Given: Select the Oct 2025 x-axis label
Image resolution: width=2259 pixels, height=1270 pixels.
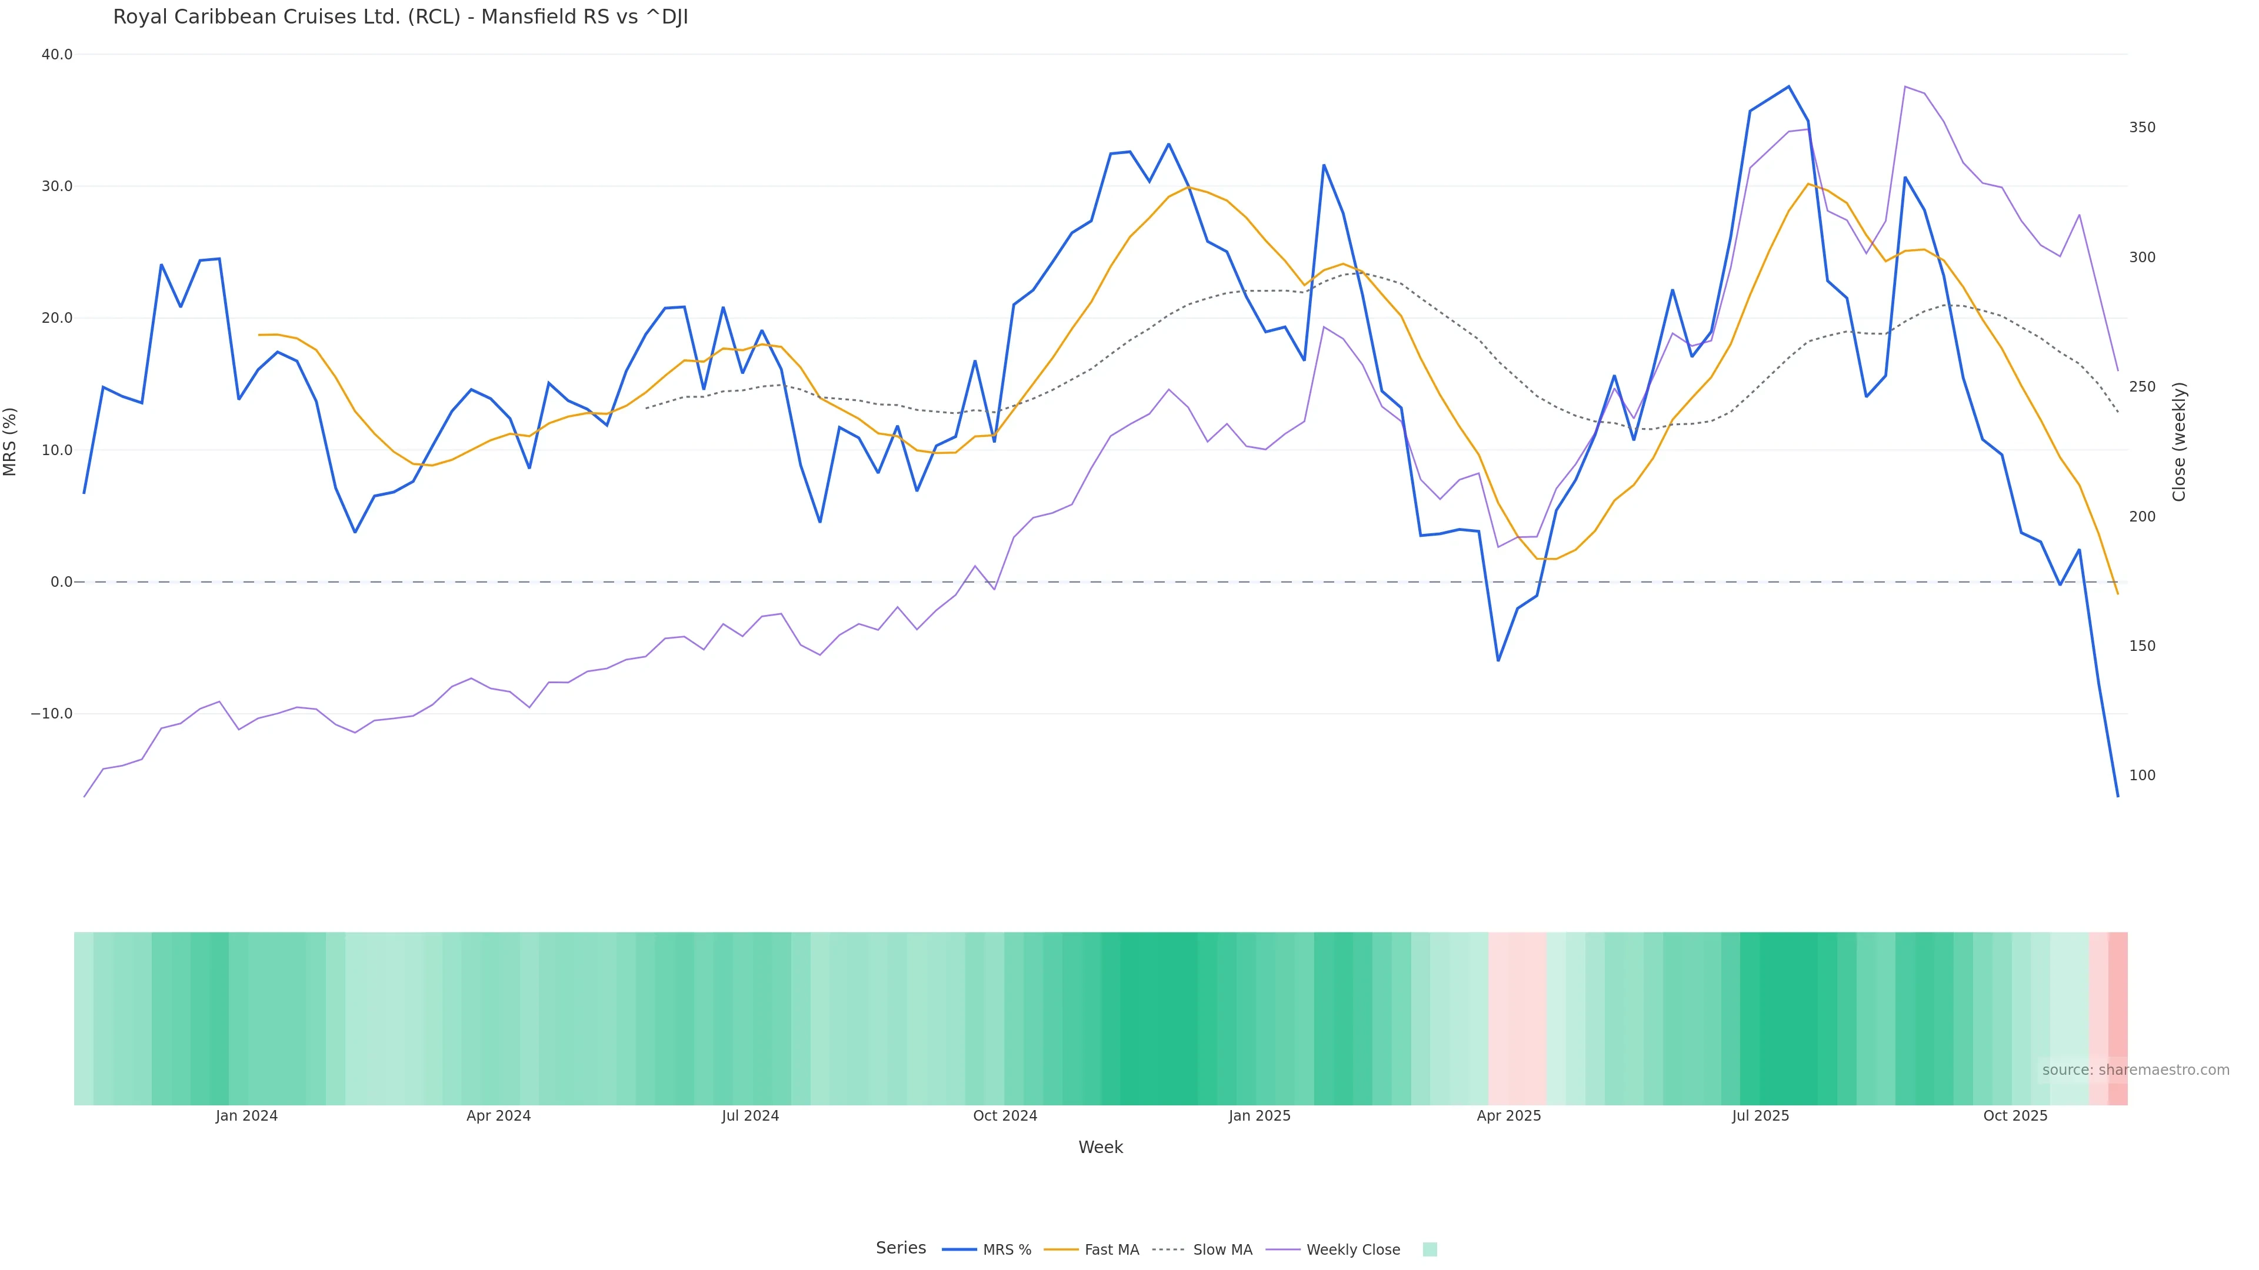Looking at the screenshot, I should [2015, 1116].
